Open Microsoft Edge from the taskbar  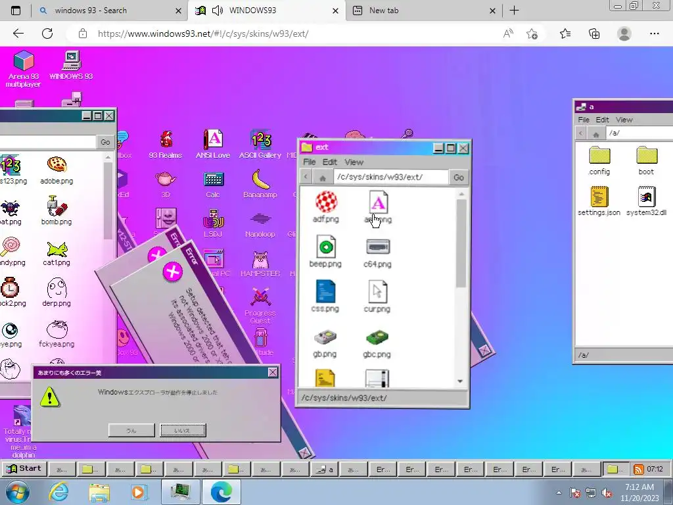click(x=221, y=492)
